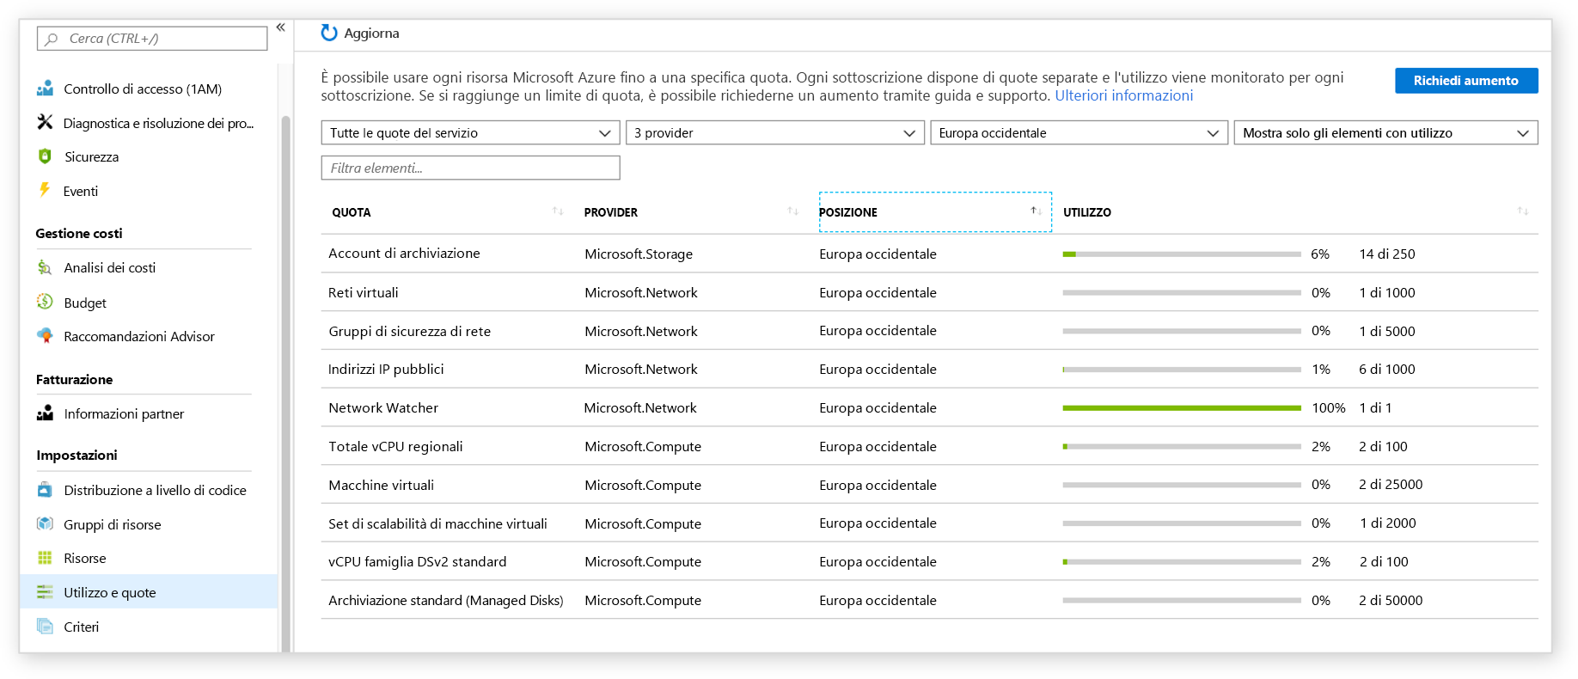Select Indirizzi IP pubblici row
This screenshot has height=679, width=1578.
929,369
